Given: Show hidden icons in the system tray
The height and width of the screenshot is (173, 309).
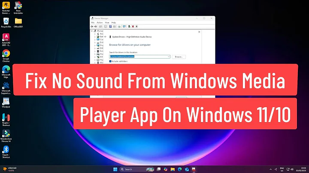Looking at the screenshot, I should coord(270,169).
